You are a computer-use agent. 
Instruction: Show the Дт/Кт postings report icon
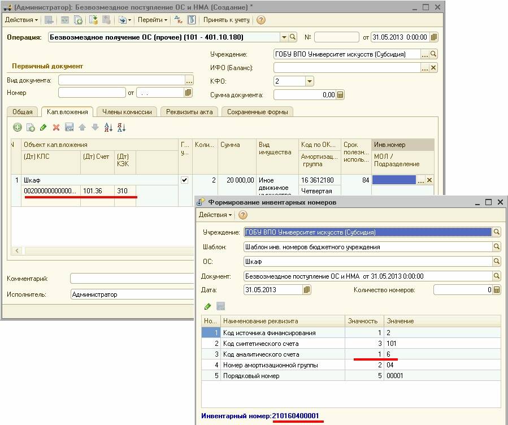179,20
